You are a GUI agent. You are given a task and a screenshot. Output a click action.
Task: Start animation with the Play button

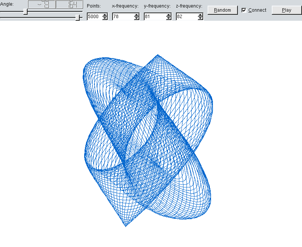coord(287,10)
